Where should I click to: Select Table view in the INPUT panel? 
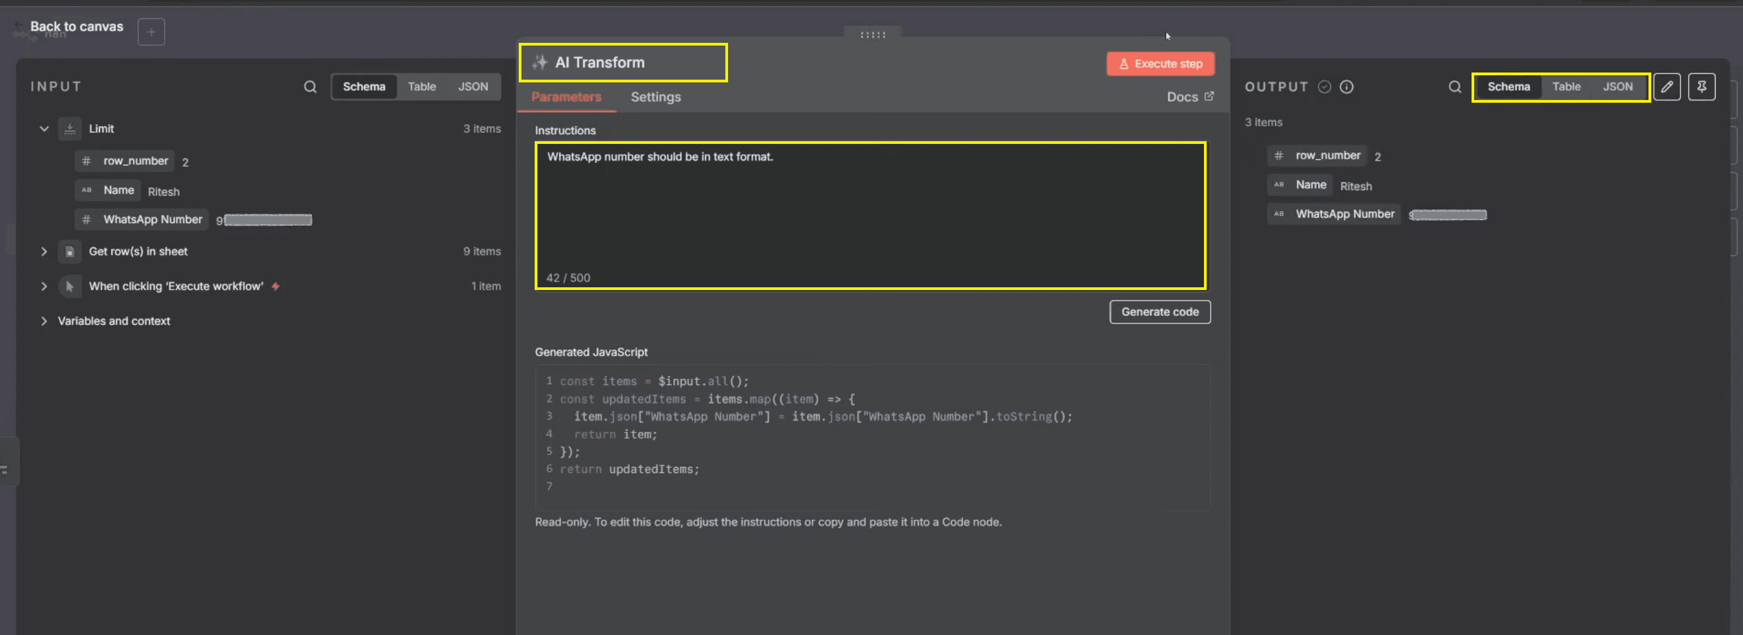tap(421, 87)
